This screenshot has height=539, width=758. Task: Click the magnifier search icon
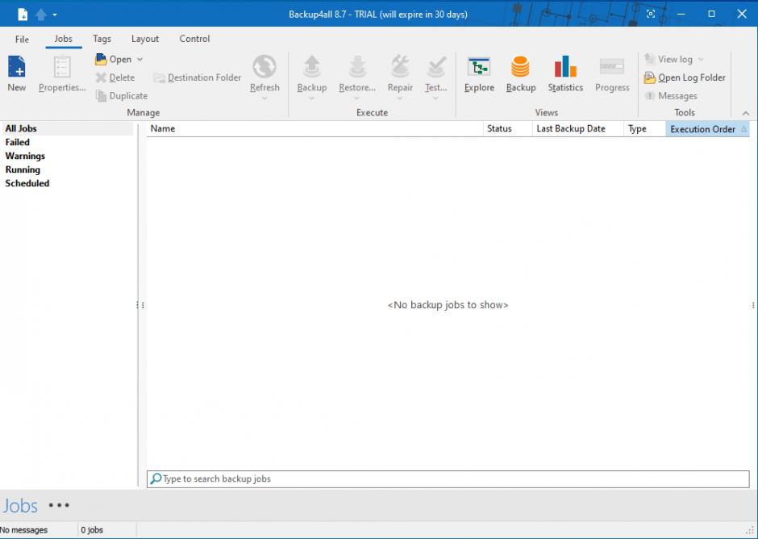(x=156, y=479)
